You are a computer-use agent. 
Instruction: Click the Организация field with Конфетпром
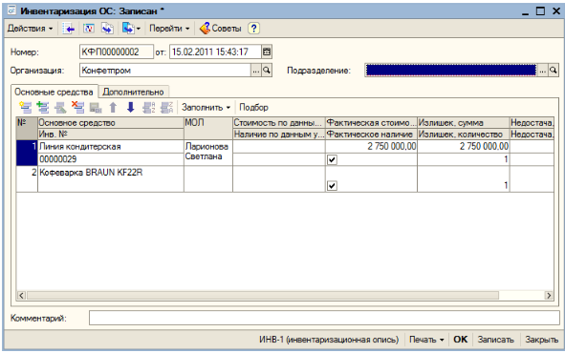pyautogui.click(x=165, y=71)
